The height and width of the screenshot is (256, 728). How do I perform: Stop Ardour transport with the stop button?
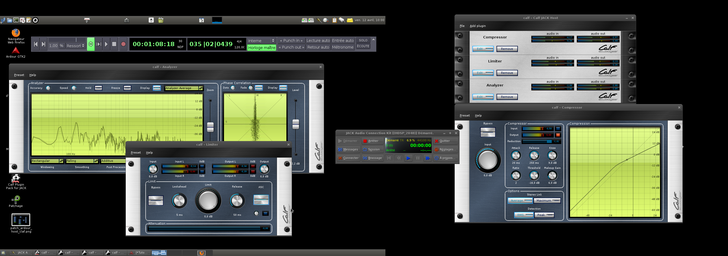[114, 44]
